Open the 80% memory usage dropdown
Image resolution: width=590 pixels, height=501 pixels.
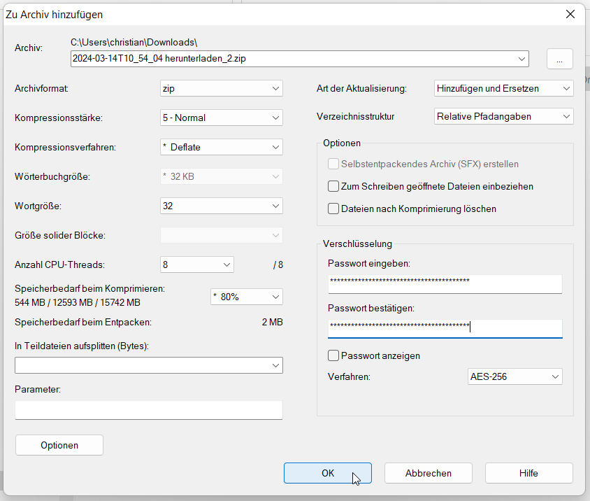pyautogui.click(x=247, y=297)
